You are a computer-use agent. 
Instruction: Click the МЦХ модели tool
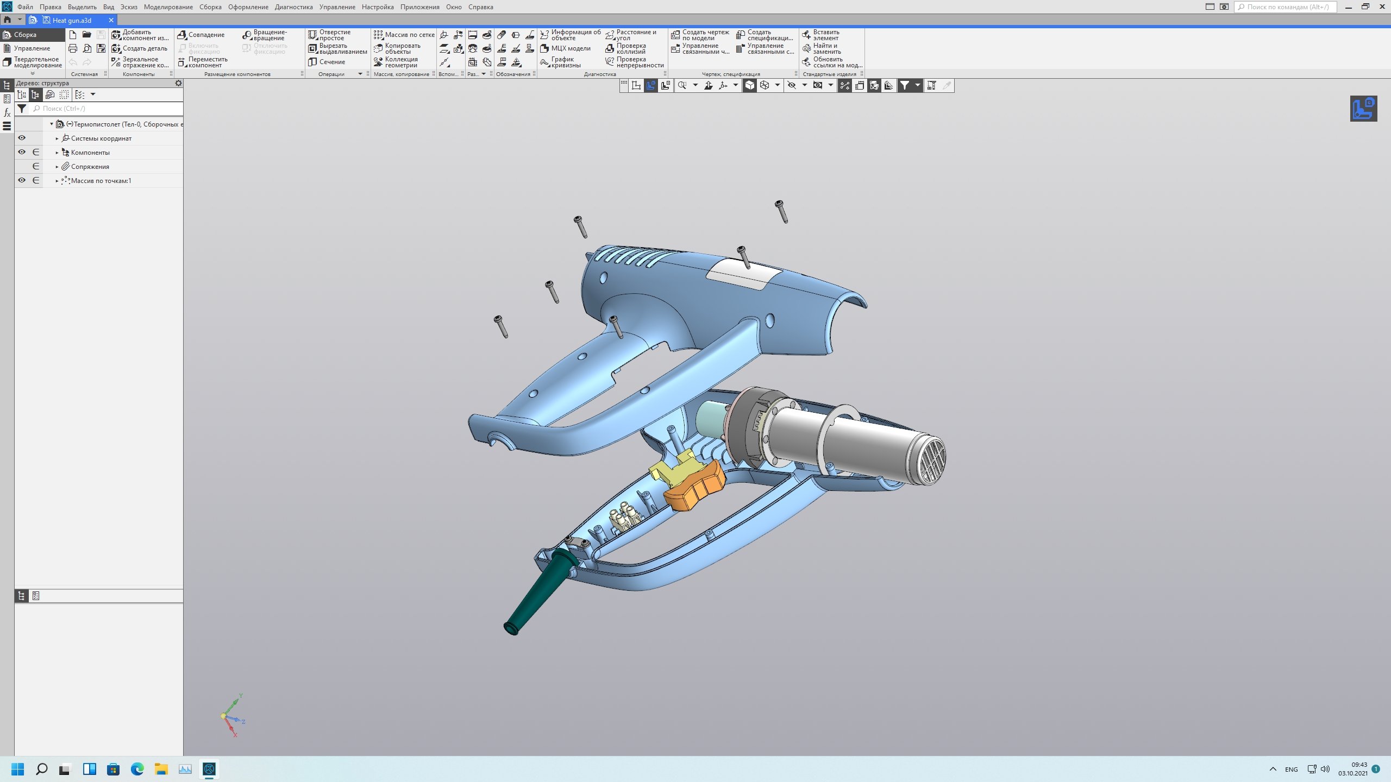[565, 48]
